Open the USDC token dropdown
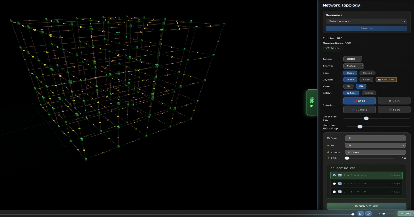 pyautogui.click(x=353, y=59)
